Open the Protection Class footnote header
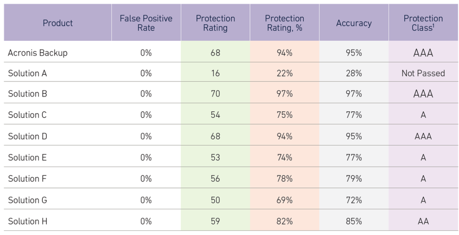Viewport: 459px width, 235px height. tap(423, 23)
